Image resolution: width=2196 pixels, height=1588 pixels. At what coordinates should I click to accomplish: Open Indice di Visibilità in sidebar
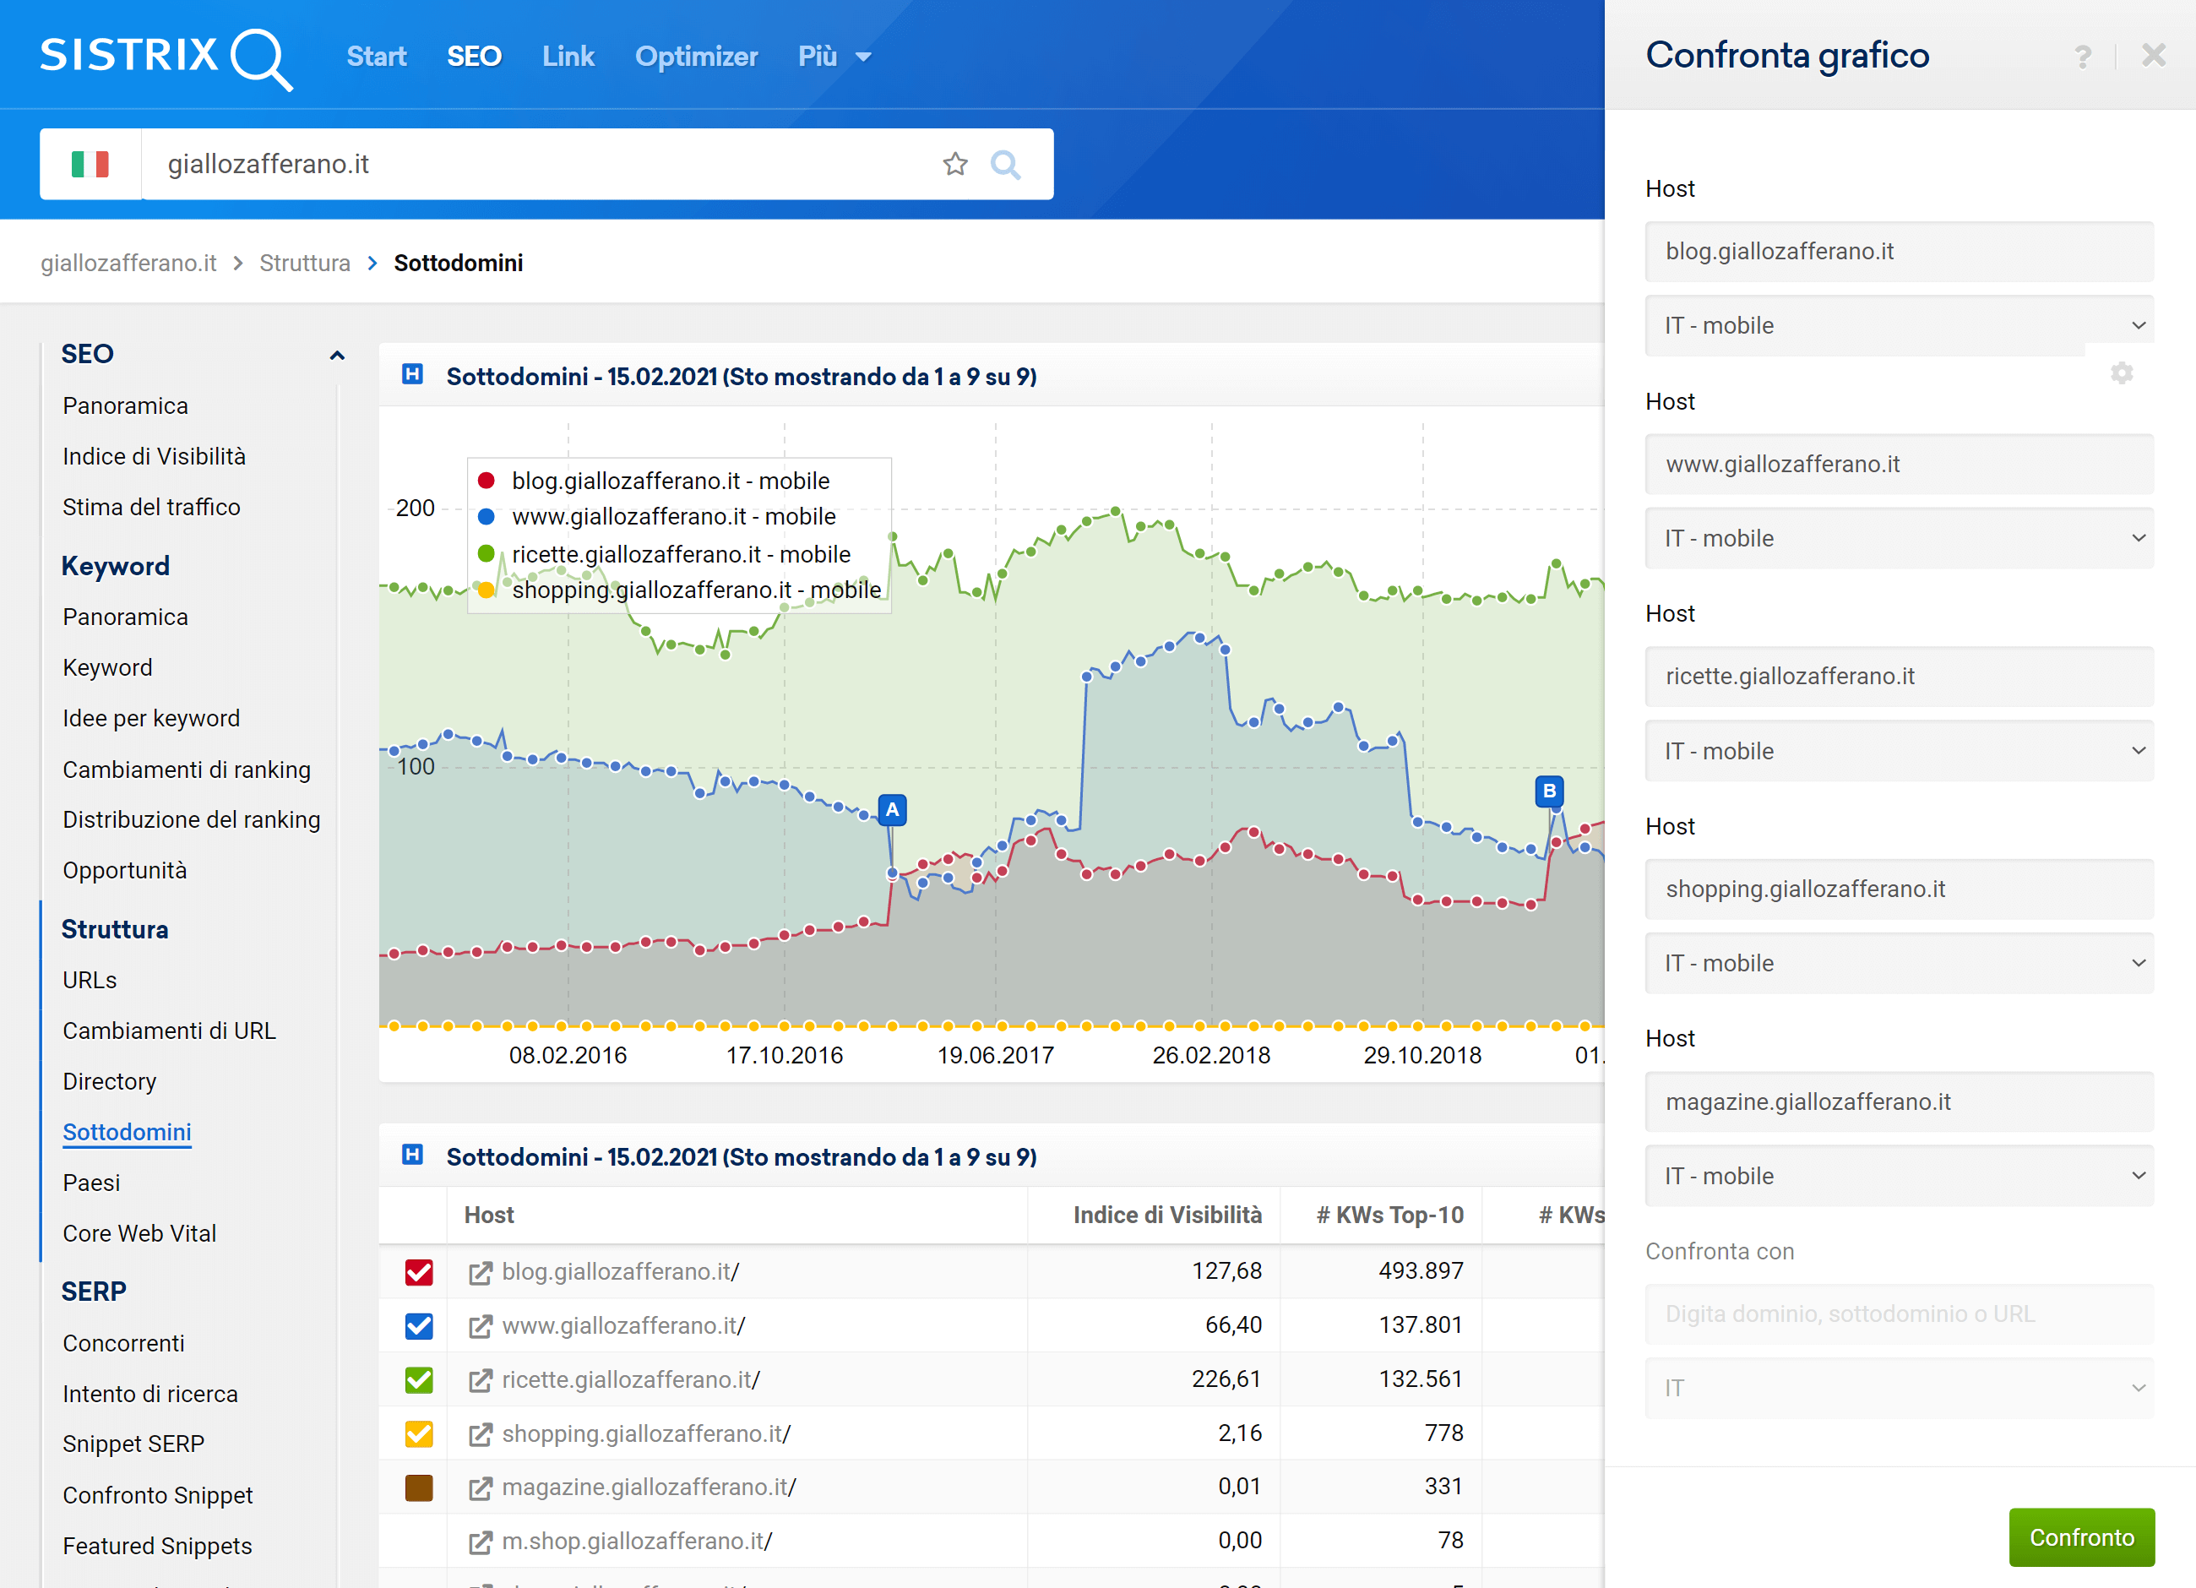[154, 456]
